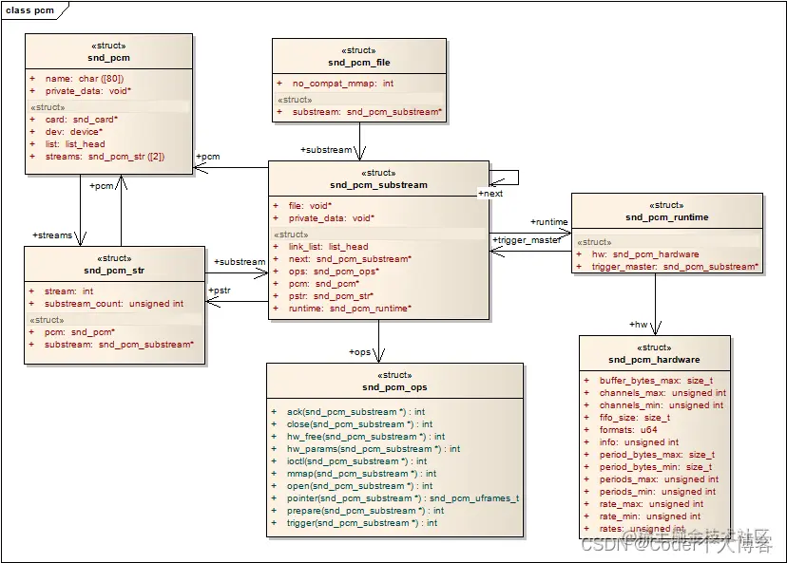Select the snd_pcm_hardware struct title
The image size is (787, 563).
[x=654, y=360]
